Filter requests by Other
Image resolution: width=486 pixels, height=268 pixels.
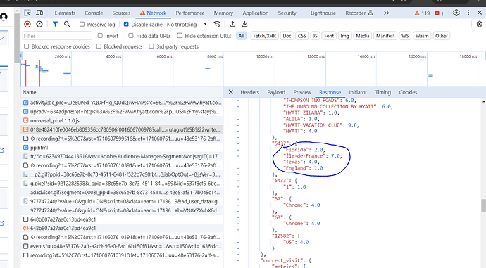(442, 36)
